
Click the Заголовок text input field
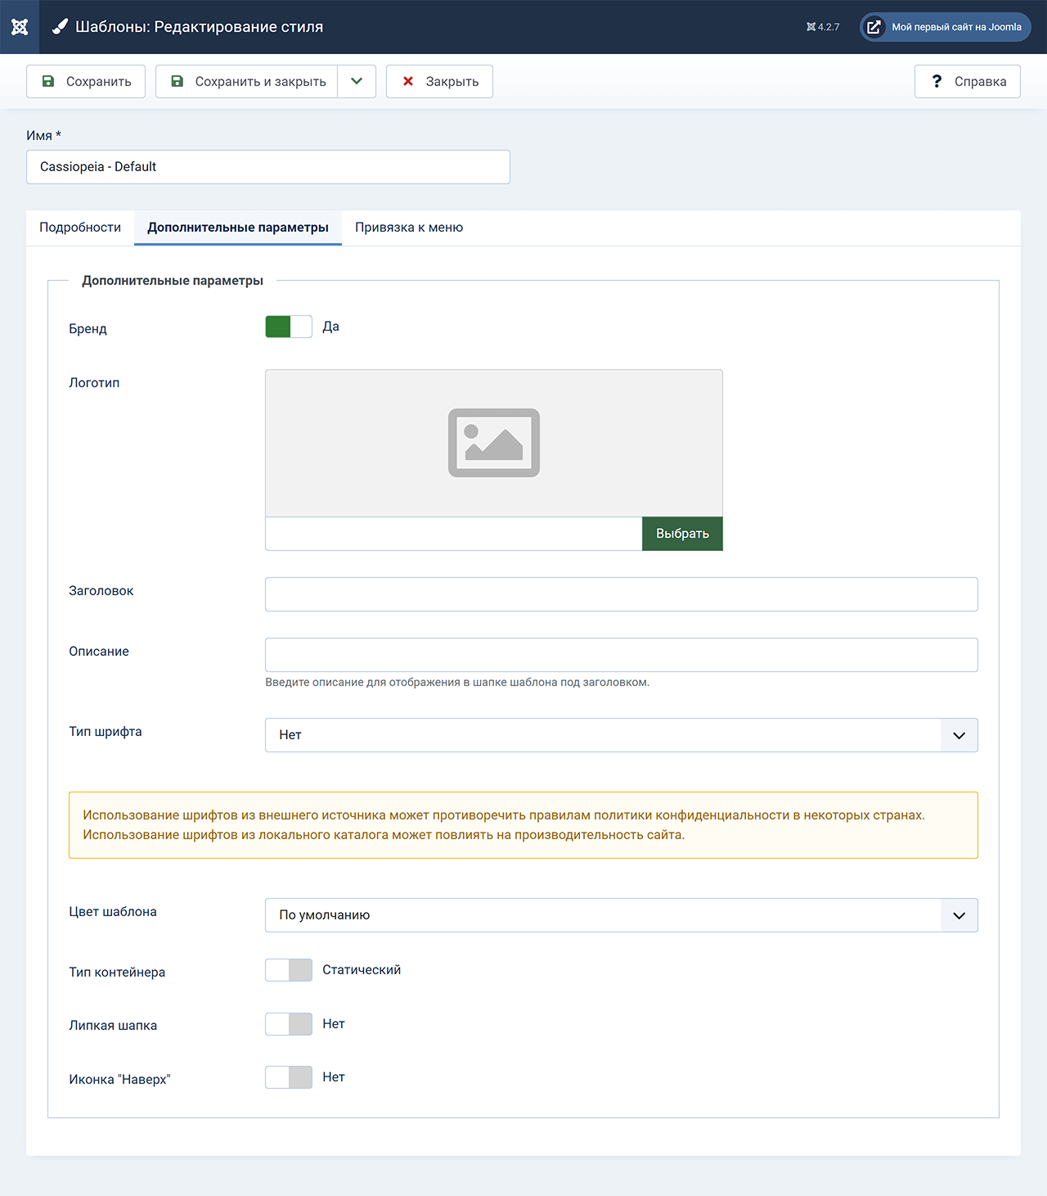coord(621,594)
